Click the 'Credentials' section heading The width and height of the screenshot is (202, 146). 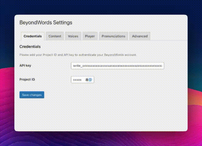30,47
